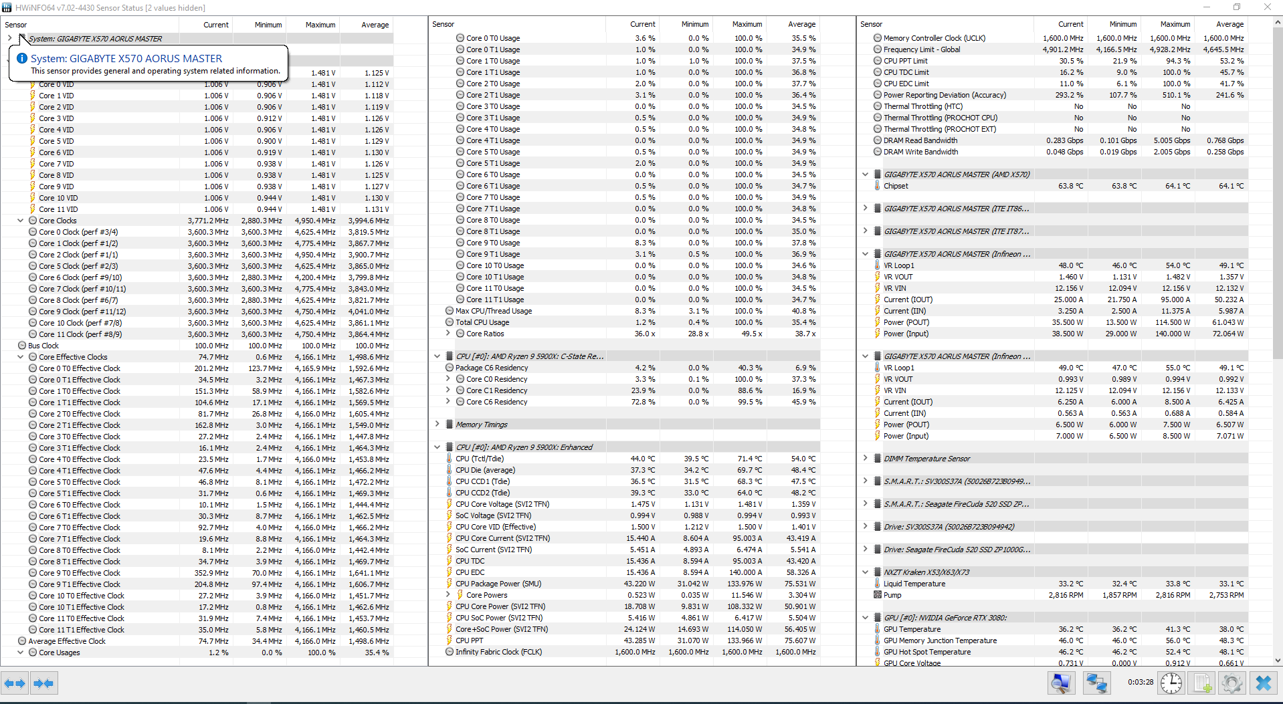Click the thermometer icon beside GPU Temperature
Screen dimensions: 1283x704
[878, 629]
